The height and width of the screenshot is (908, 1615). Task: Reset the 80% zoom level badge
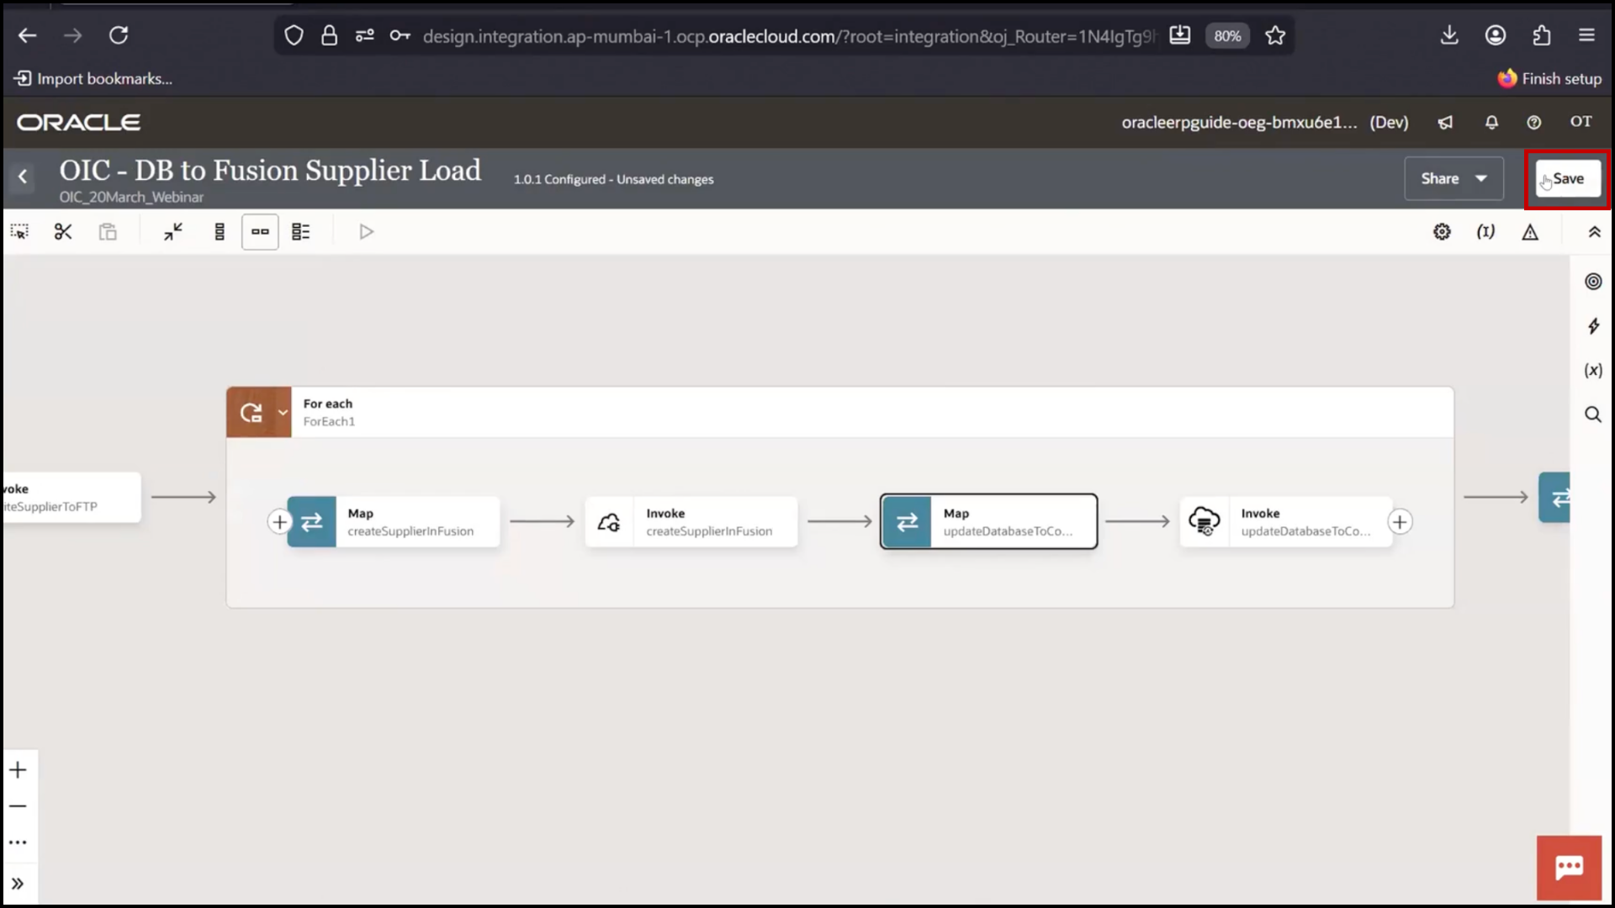pyautogui.click(x=1227, y=36)
